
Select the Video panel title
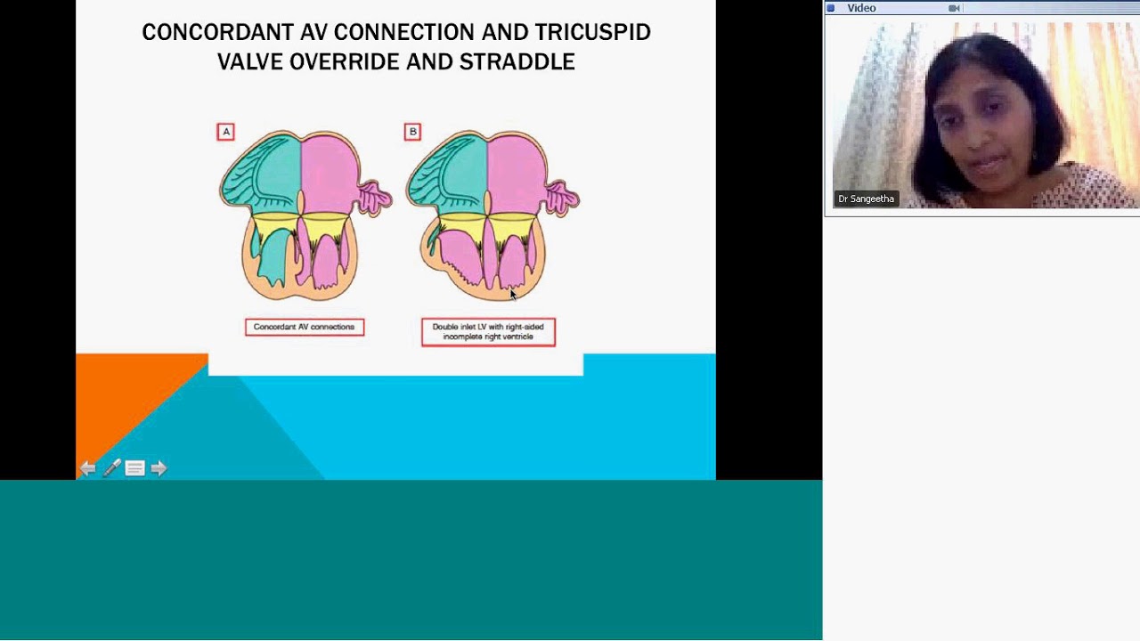tap(861, 8)
